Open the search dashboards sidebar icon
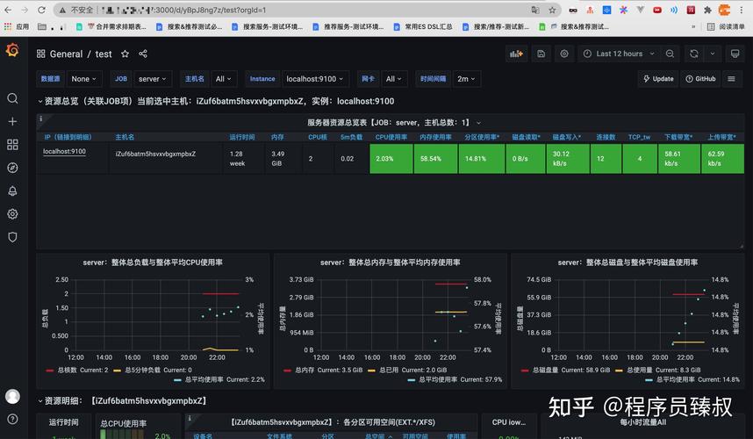 [x=12, y=98]
